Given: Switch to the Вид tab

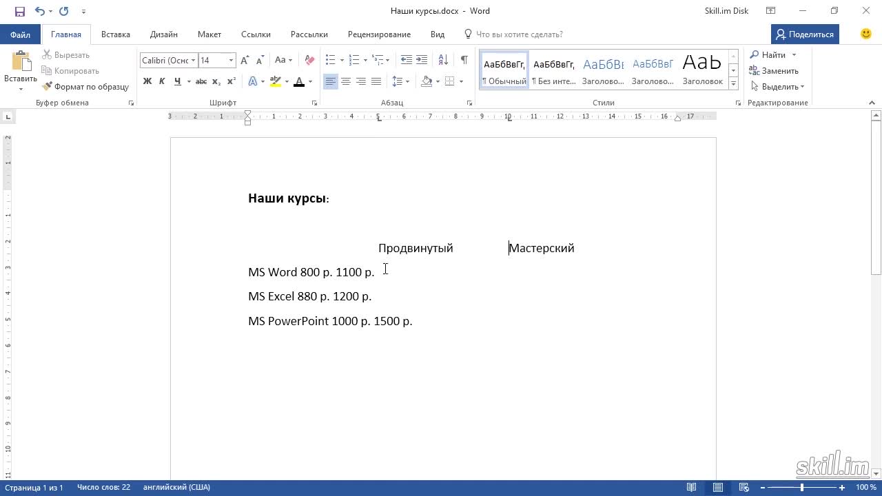Looking at the screenshot, I should [438, 34].
